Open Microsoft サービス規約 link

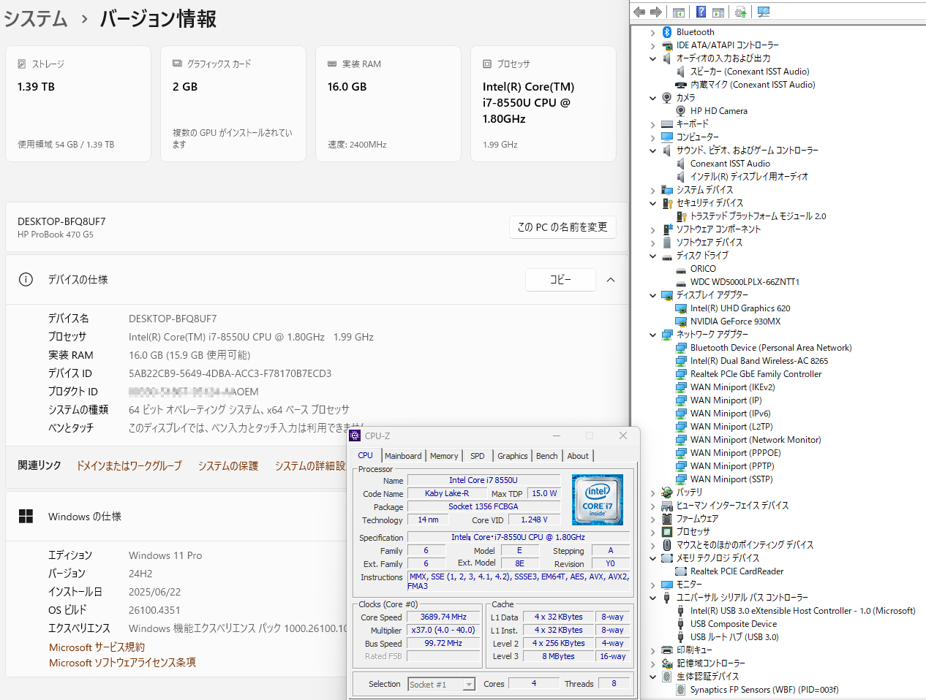[x=97, y=647]
